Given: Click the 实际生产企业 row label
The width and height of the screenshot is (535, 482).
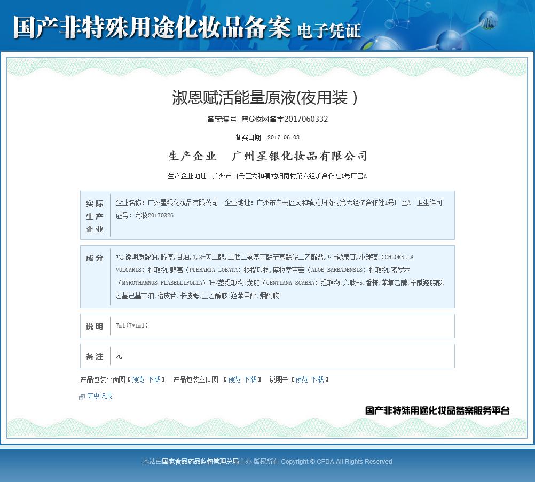Looking at the screenshot, I should tap(95, 216).
